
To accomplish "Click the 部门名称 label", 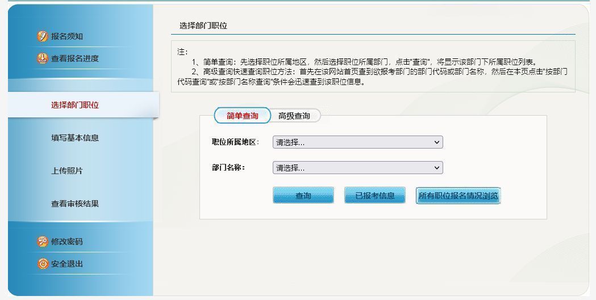I will point(228,168).
